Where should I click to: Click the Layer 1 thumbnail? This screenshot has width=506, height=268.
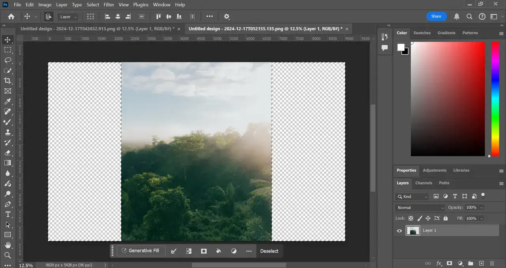coord(413,230)
